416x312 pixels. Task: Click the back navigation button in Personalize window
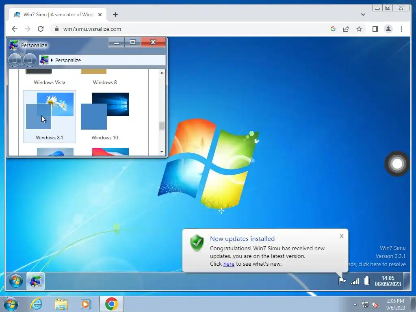point(15,60)
